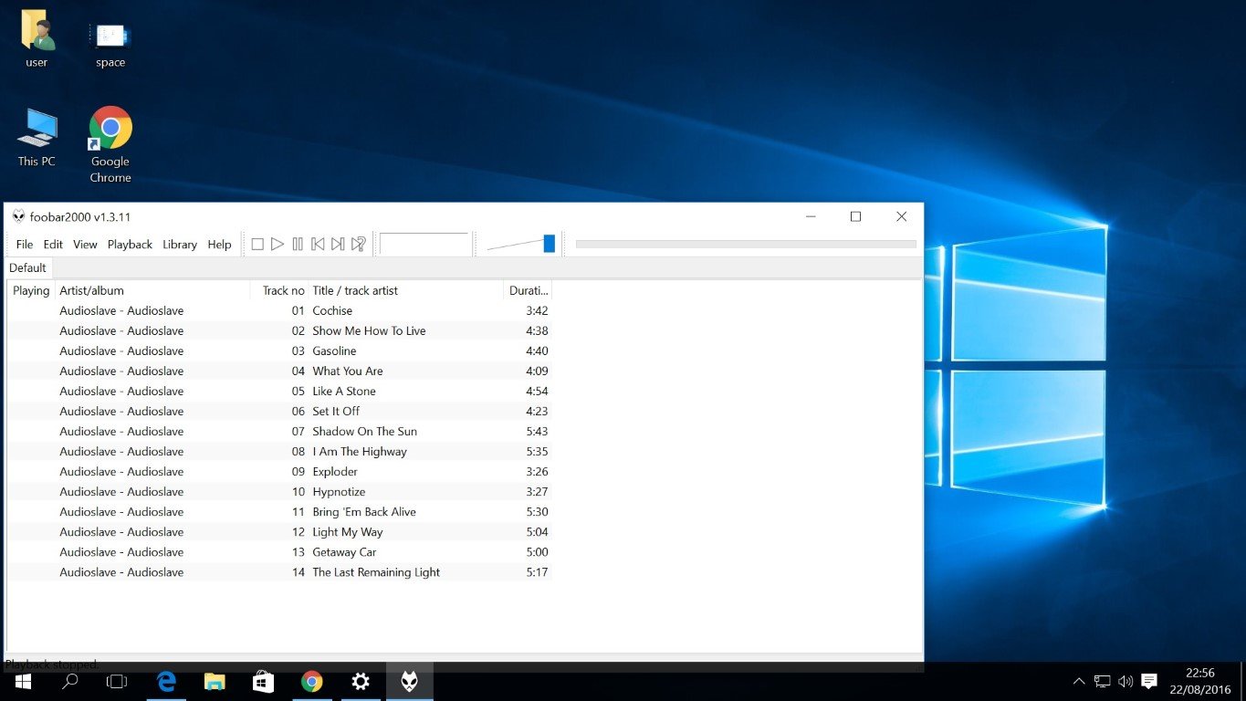Stop playback with the Stop button
Screen dimensions: 1246x701
point(257,245)
